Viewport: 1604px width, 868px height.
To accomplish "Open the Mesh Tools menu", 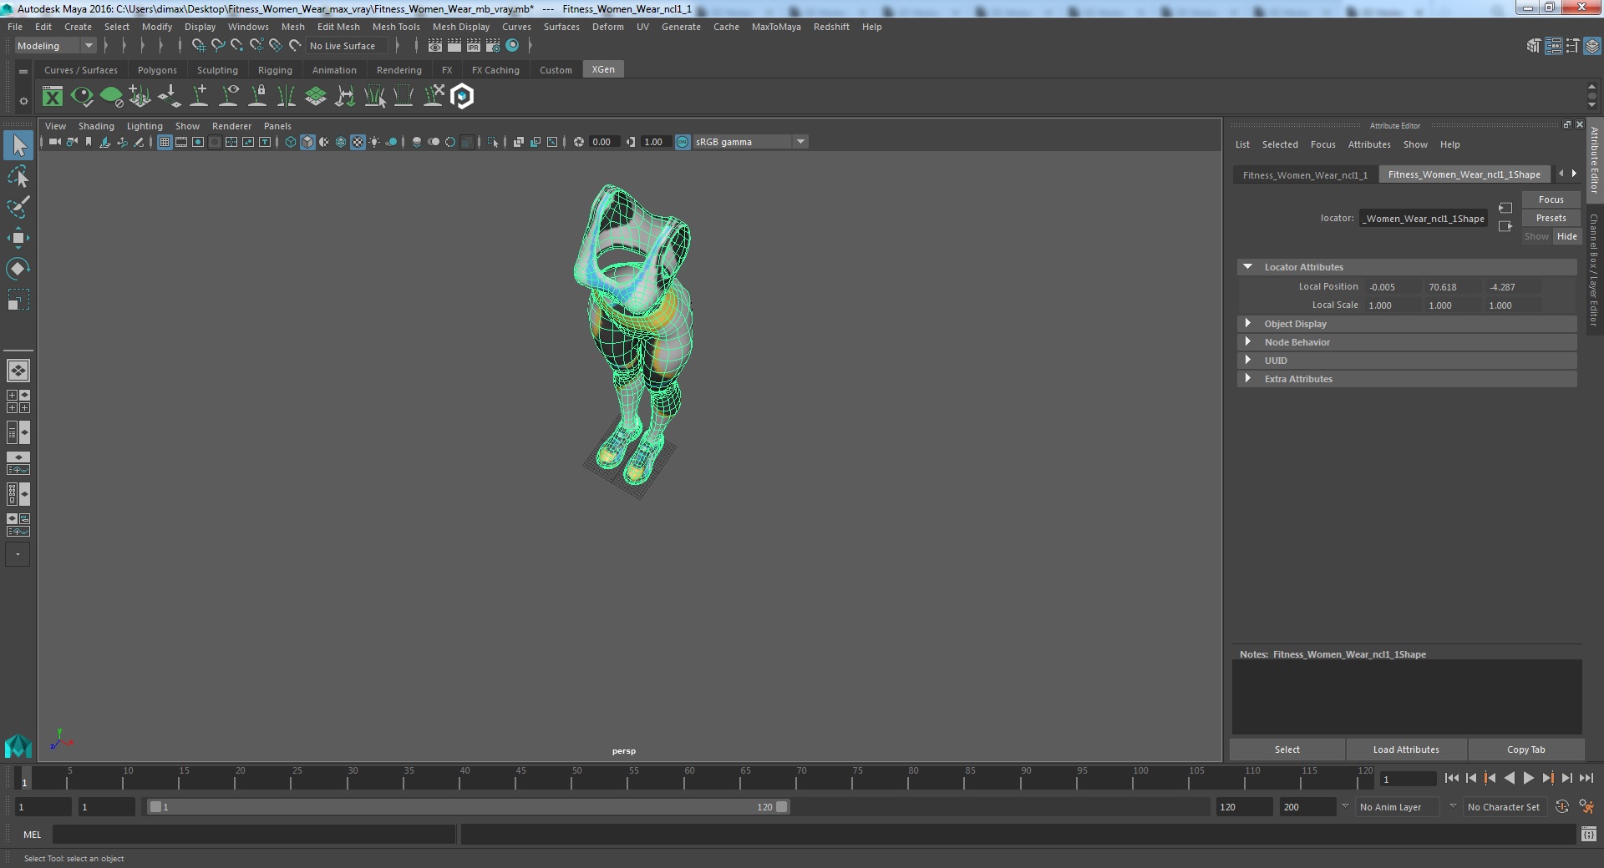I will click(x=396, y=27).
